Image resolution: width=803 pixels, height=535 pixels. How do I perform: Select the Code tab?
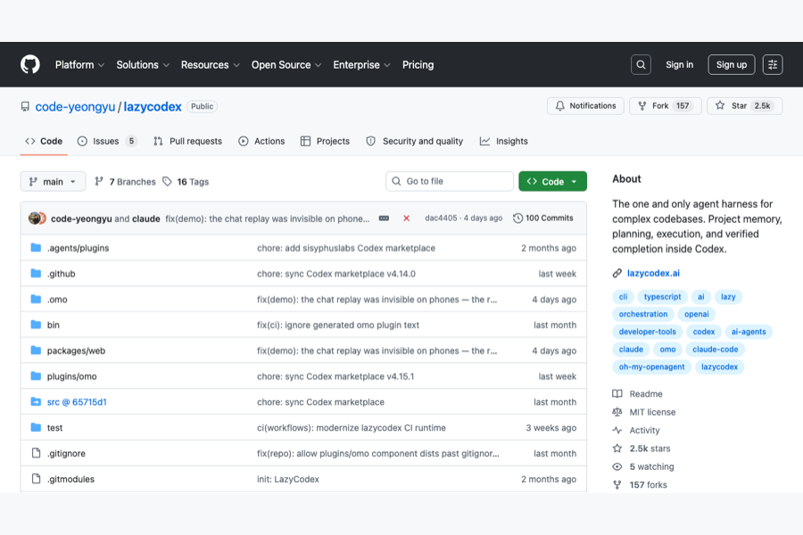click(44, 141)
